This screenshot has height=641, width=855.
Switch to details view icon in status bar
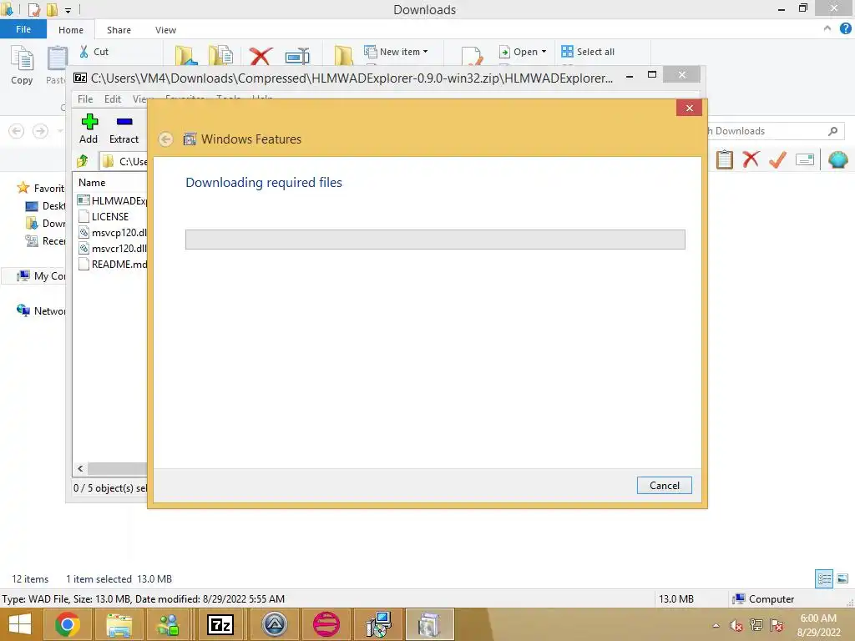pos(824,578)
